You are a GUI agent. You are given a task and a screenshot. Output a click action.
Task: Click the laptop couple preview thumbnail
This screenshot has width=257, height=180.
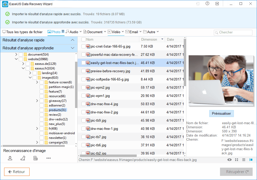[x=221, y=81]
